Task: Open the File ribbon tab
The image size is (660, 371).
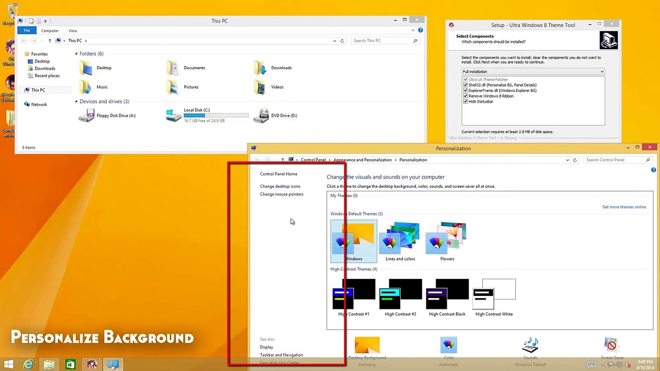Action: click(27, 31)
